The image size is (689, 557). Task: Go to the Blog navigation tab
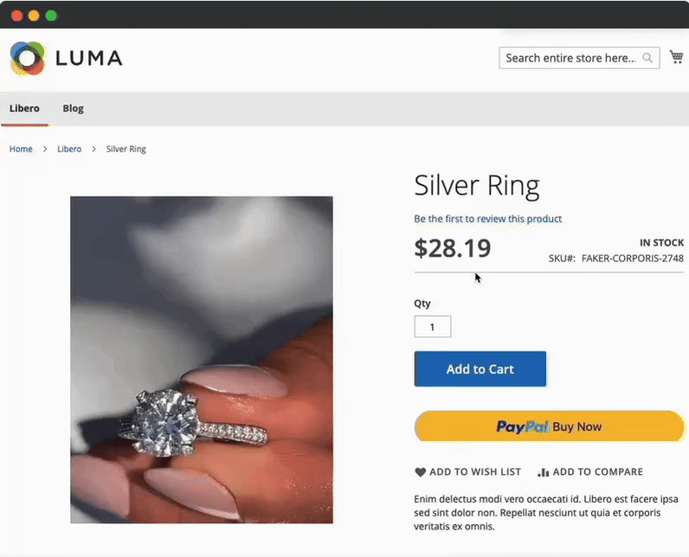[x=74, y=108]
